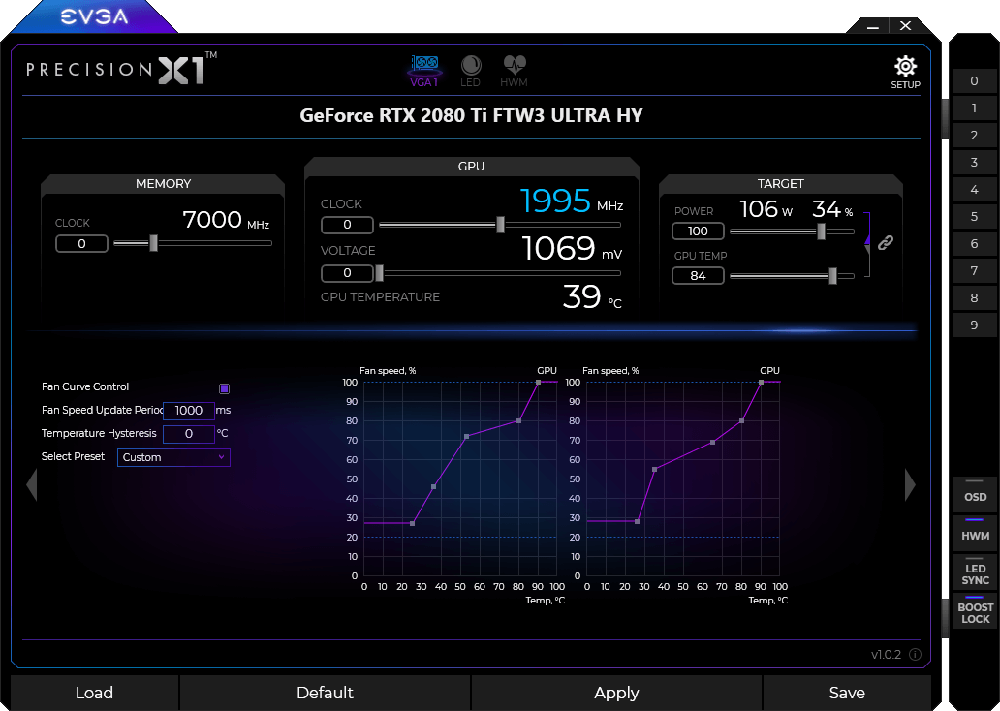
Task: Click the GPU clock offset field
Action: (347, 225)
